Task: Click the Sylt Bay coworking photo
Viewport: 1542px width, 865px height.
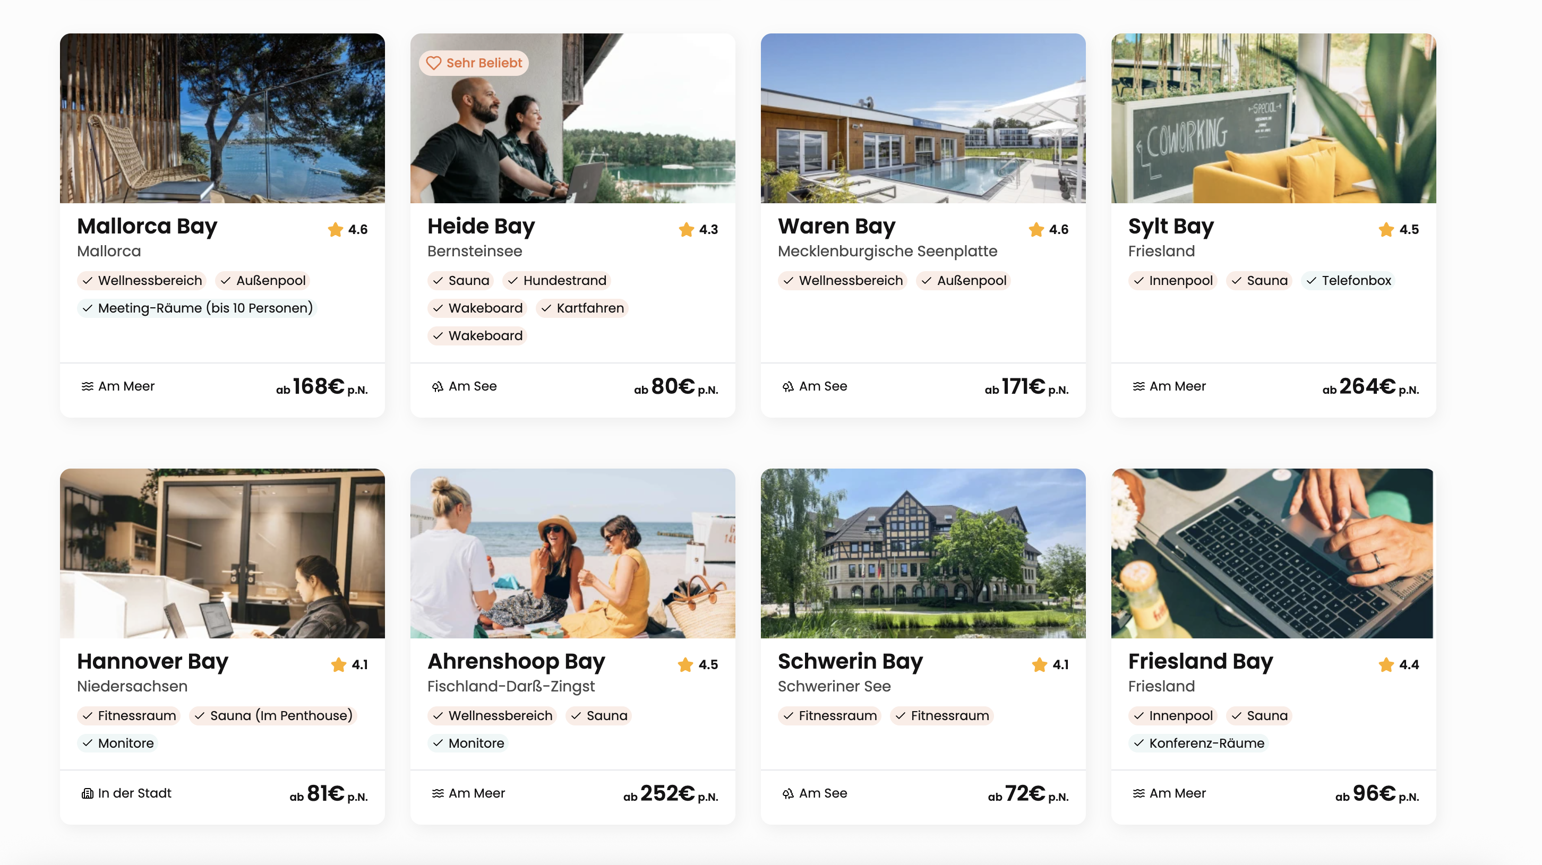Action: pyautogui.click(x=1273, y=118)
